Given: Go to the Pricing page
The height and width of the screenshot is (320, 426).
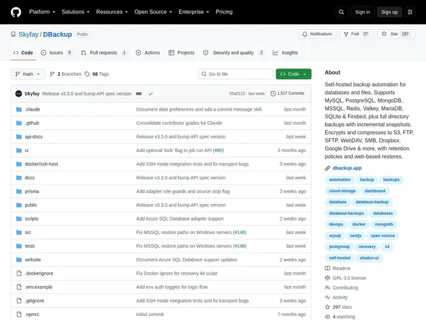Looking at the screenshot, I should tap(224, 12).
